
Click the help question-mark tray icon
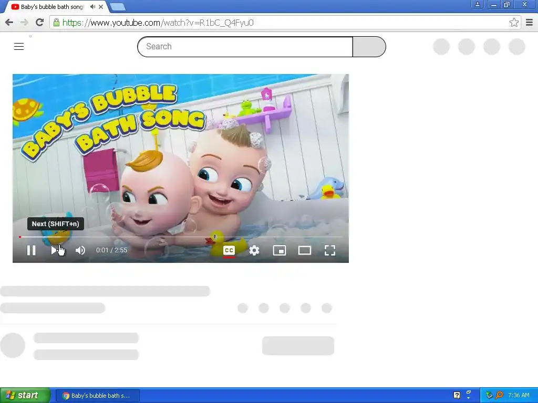pyautogui.click(x=457, y=395)
